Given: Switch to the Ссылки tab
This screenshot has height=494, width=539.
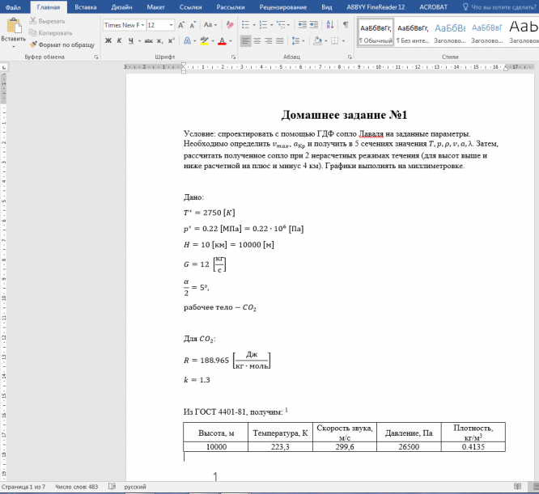Looking at the screenshot, I should [x=190, y=6].
